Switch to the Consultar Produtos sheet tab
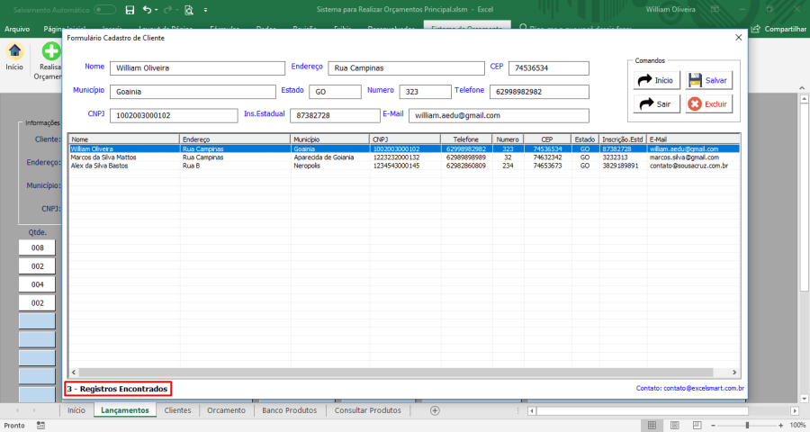Viewport: 810px width, 432px height. [367, 410]
